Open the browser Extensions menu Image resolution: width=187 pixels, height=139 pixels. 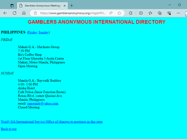pyautogui.click(x=131, y=13)
